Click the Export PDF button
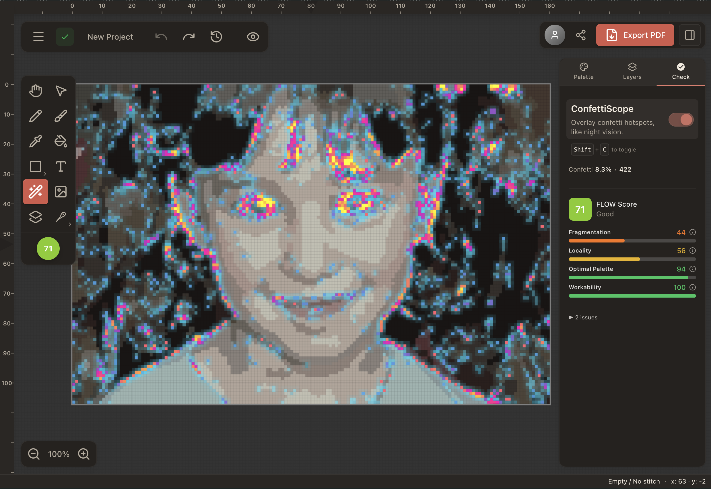The height and width of the screenshot is (489, 711). (635, 35)
